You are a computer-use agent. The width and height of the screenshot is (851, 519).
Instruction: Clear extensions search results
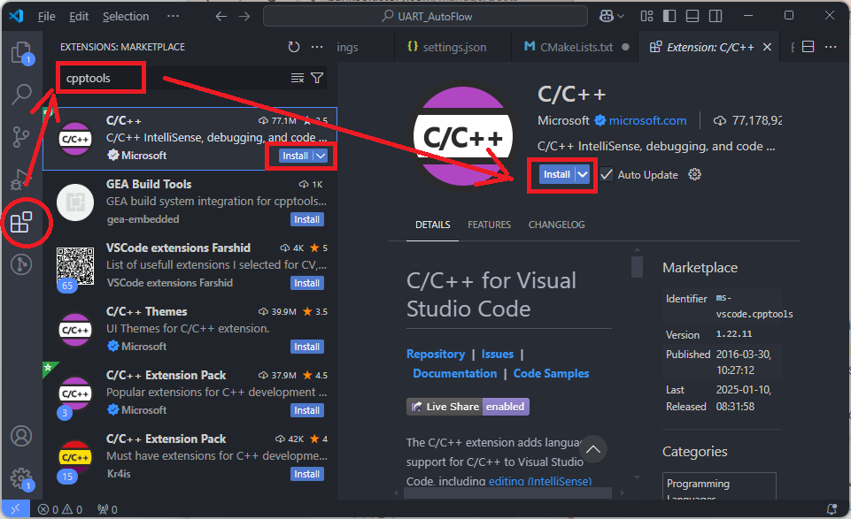[298, 79]
